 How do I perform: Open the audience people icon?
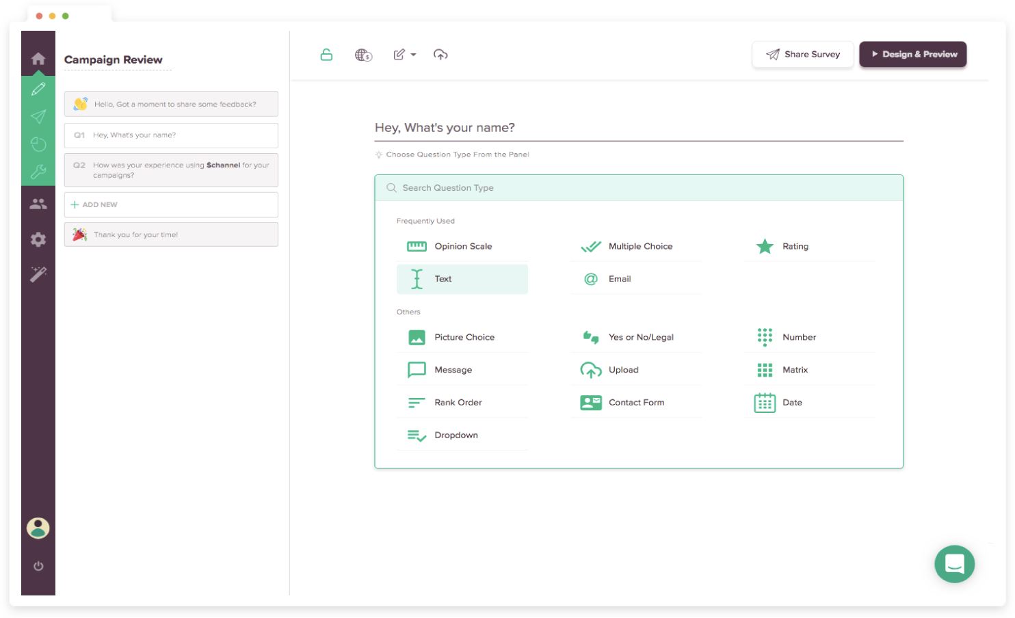[x=38, y=202]
